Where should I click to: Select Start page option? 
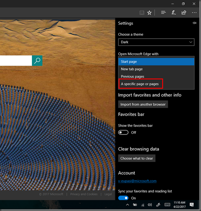(156, 62)
